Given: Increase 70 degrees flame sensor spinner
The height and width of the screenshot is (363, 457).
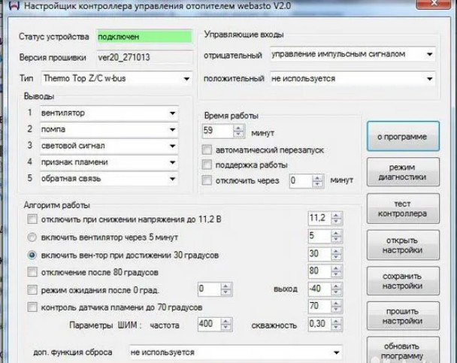Looking at the screenshot, I should [336, 304].
